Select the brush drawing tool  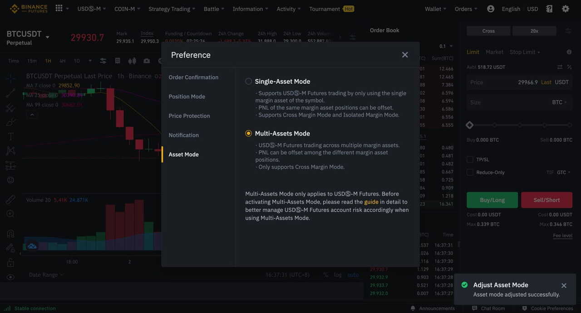tap(10, 122)
